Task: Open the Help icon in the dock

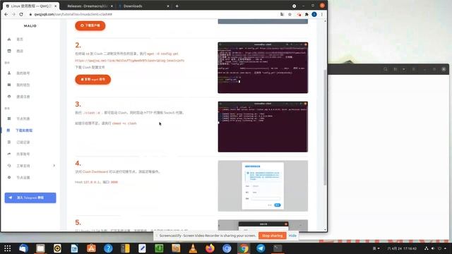Action: (108, 248)
